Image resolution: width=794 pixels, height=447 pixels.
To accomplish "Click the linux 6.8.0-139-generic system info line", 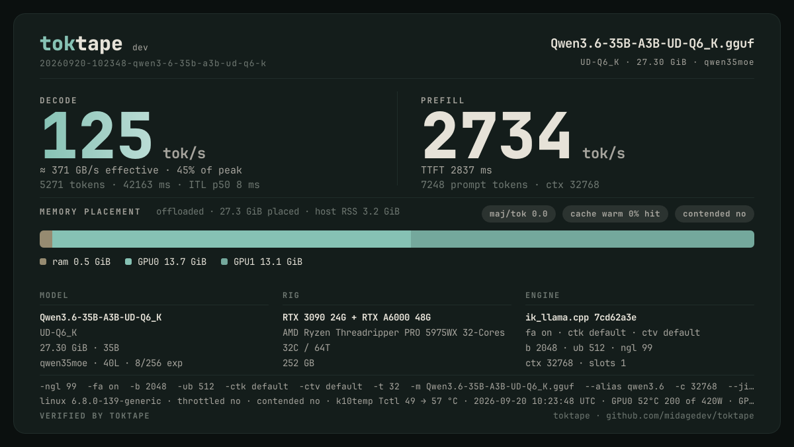I will [397, 401].
